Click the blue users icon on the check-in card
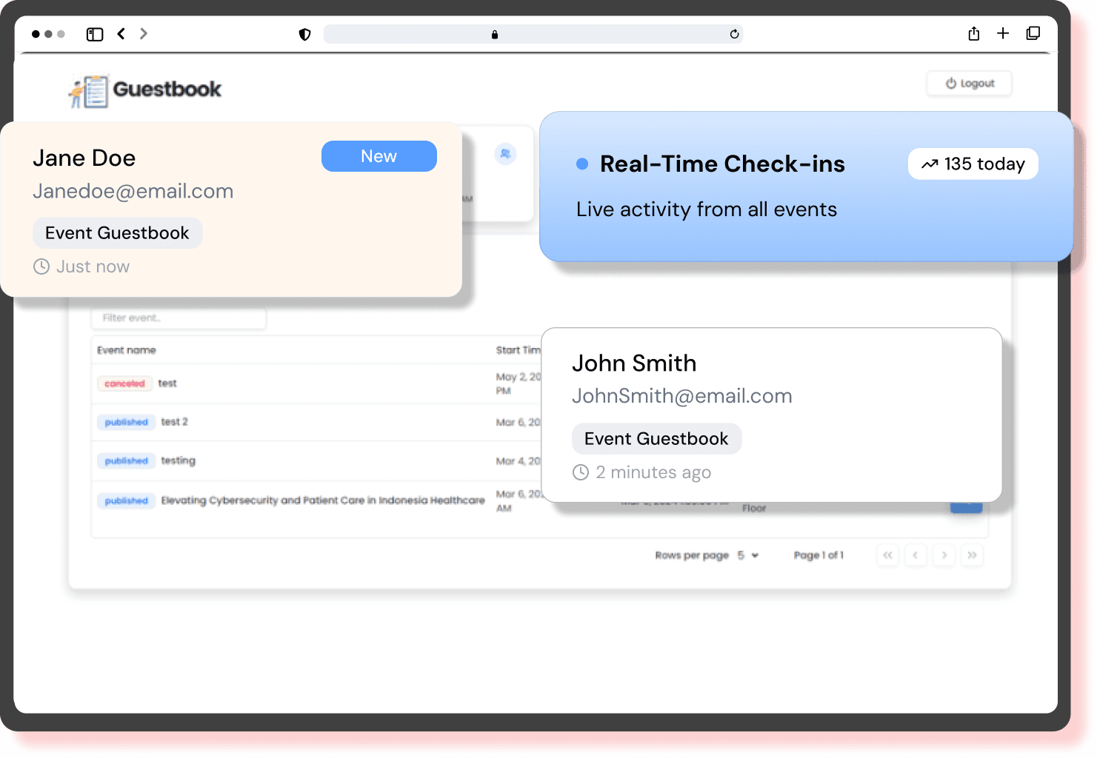 point(505,154)
